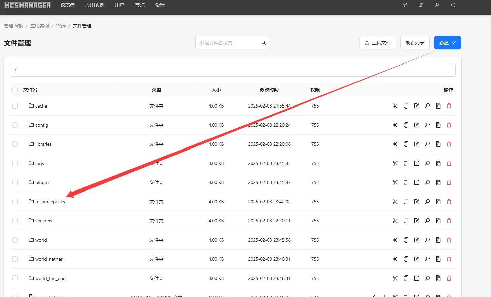This screenshot has height=297, width=491.
Task: Delete the world_the_end folder
Action: (449, 278)
